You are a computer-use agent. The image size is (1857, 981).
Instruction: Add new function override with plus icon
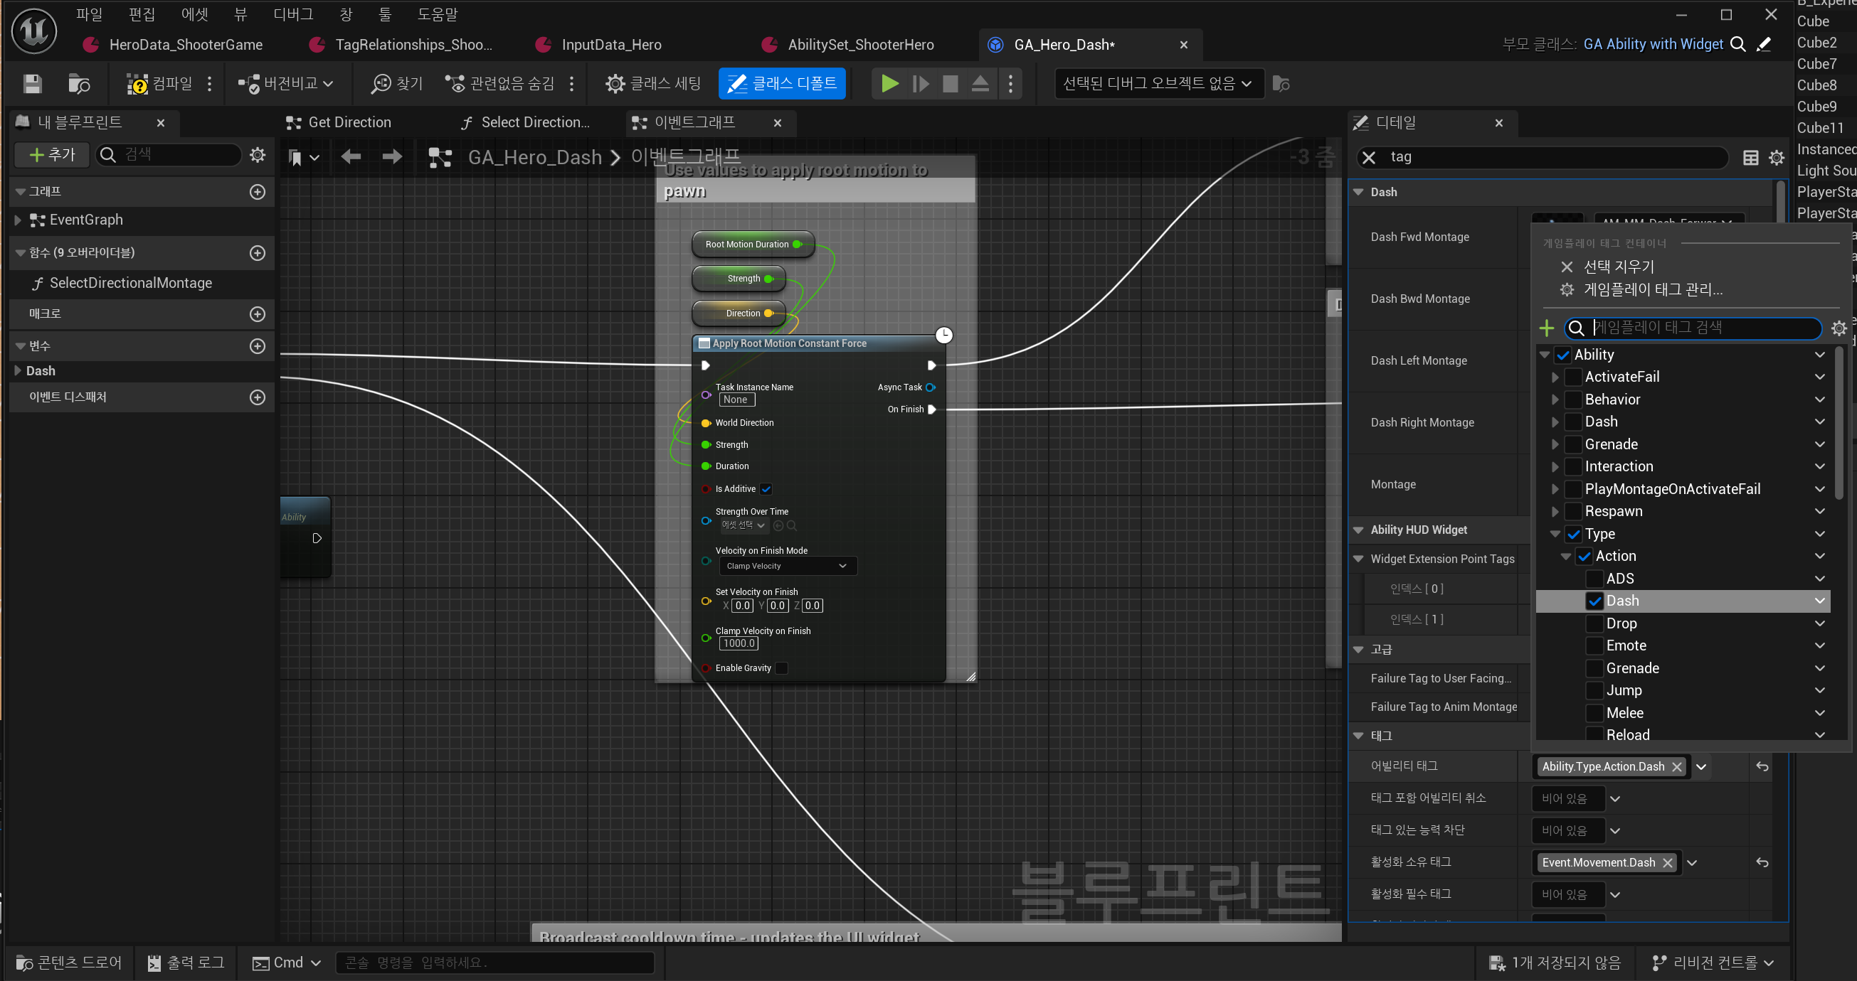258,253
